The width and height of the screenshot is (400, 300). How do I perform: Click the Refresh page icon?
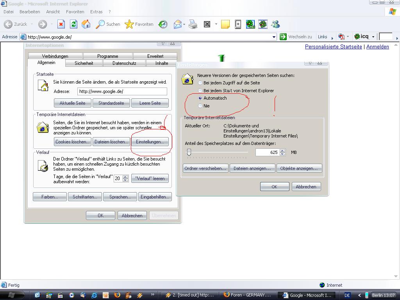coord(73,24)
